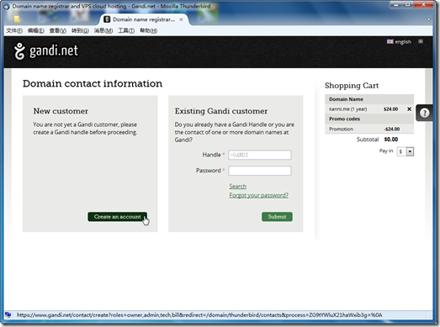The width and height of the screenshot is (440, 327).
Task: Remove kanni.me from shopping cart
Action: 409,109
